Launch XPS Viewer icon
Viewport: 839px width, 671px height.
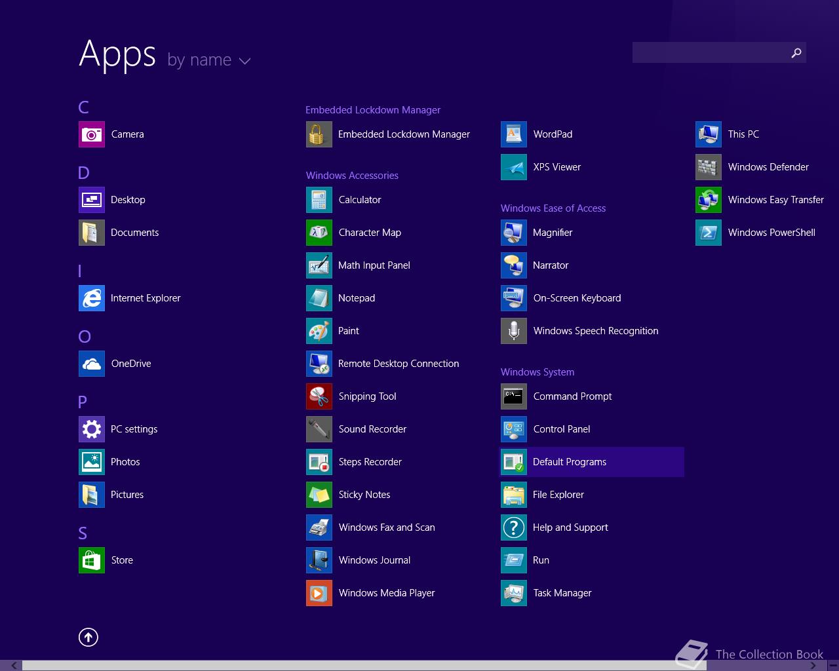tap(514, 167)
